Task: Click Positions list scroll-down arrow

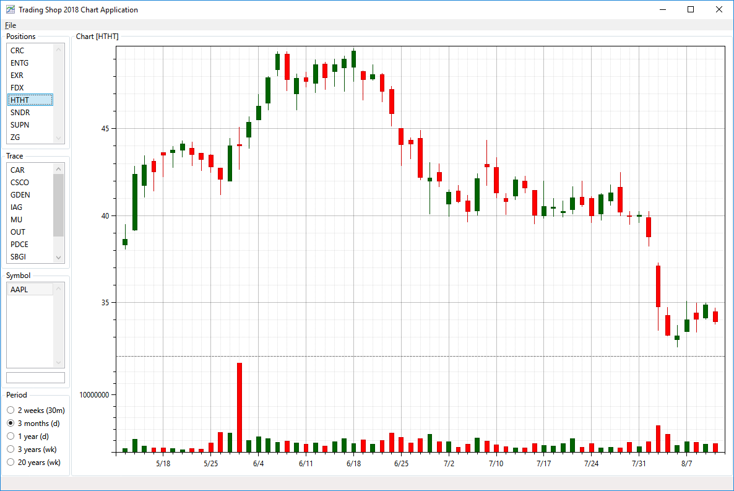Action: point(59,137)
